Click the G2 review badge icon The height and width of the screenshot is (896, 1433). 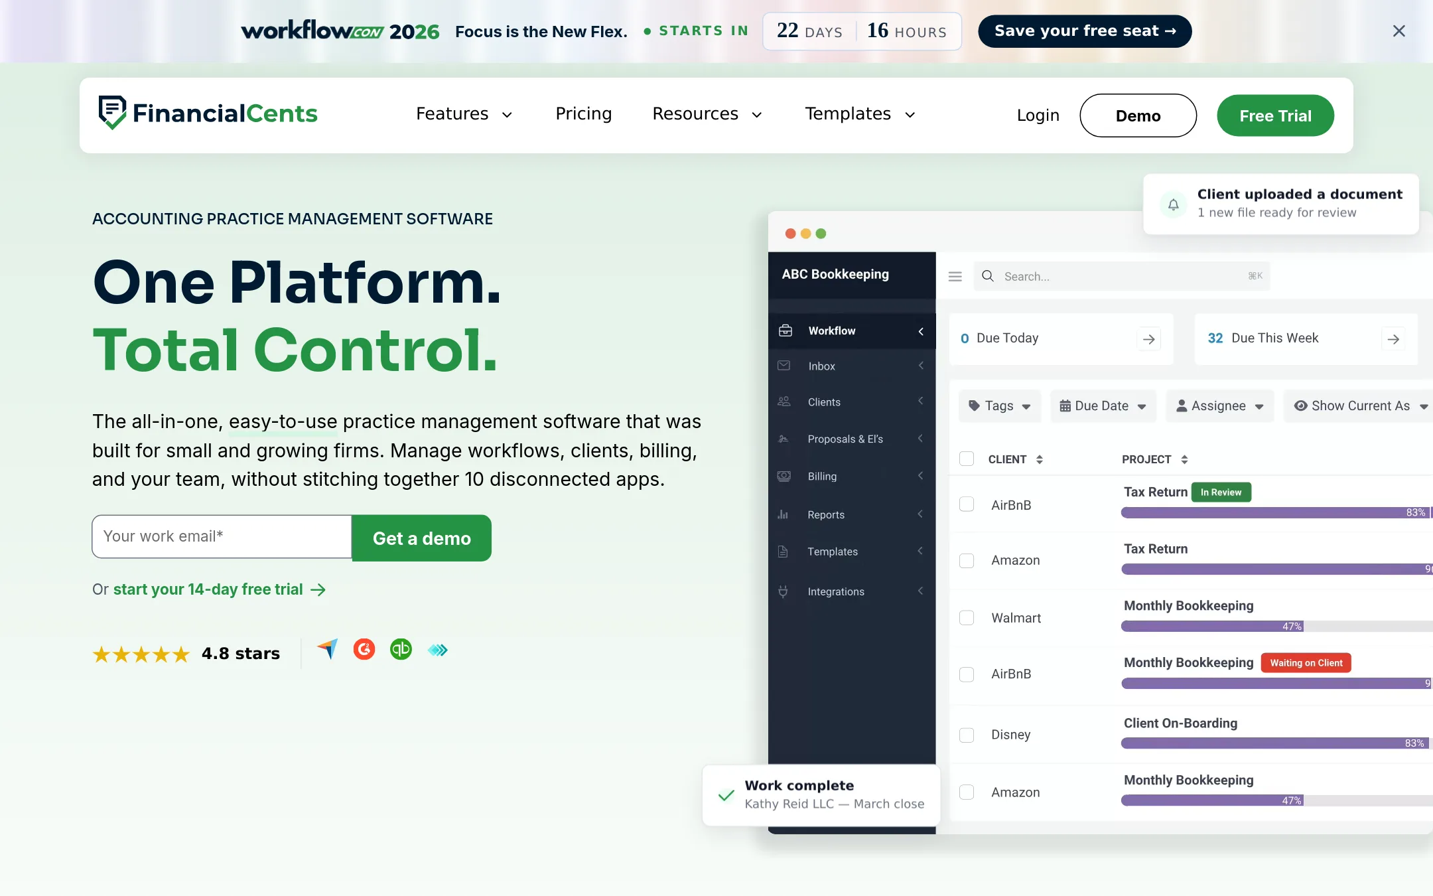[364, 649]
